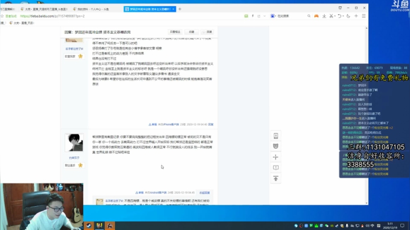Screen dimensions: 410x230
Task: Click the collect/favorite thread button
Action: click(191, 32)
